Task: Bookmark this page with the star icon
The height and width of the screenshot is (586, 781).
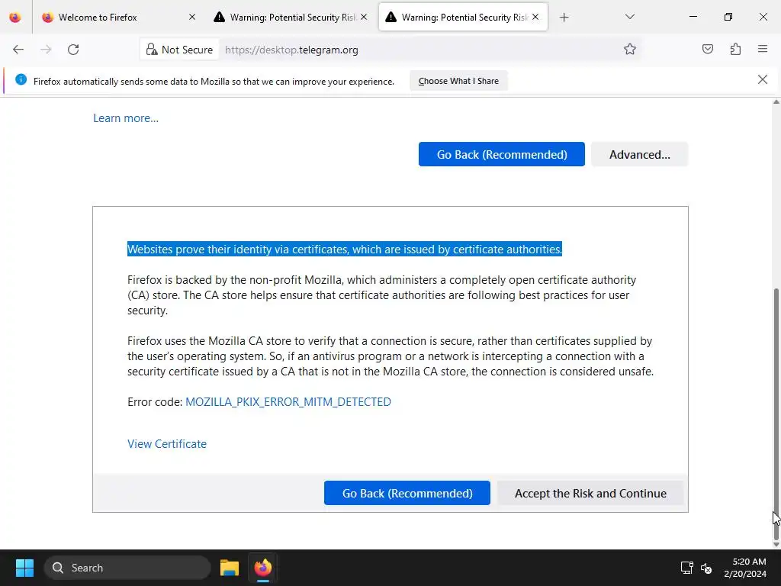Action: [x=629, y=49]
